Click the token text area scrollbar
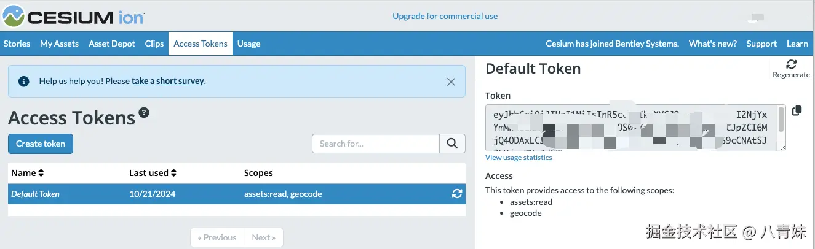 pos(781,120)
